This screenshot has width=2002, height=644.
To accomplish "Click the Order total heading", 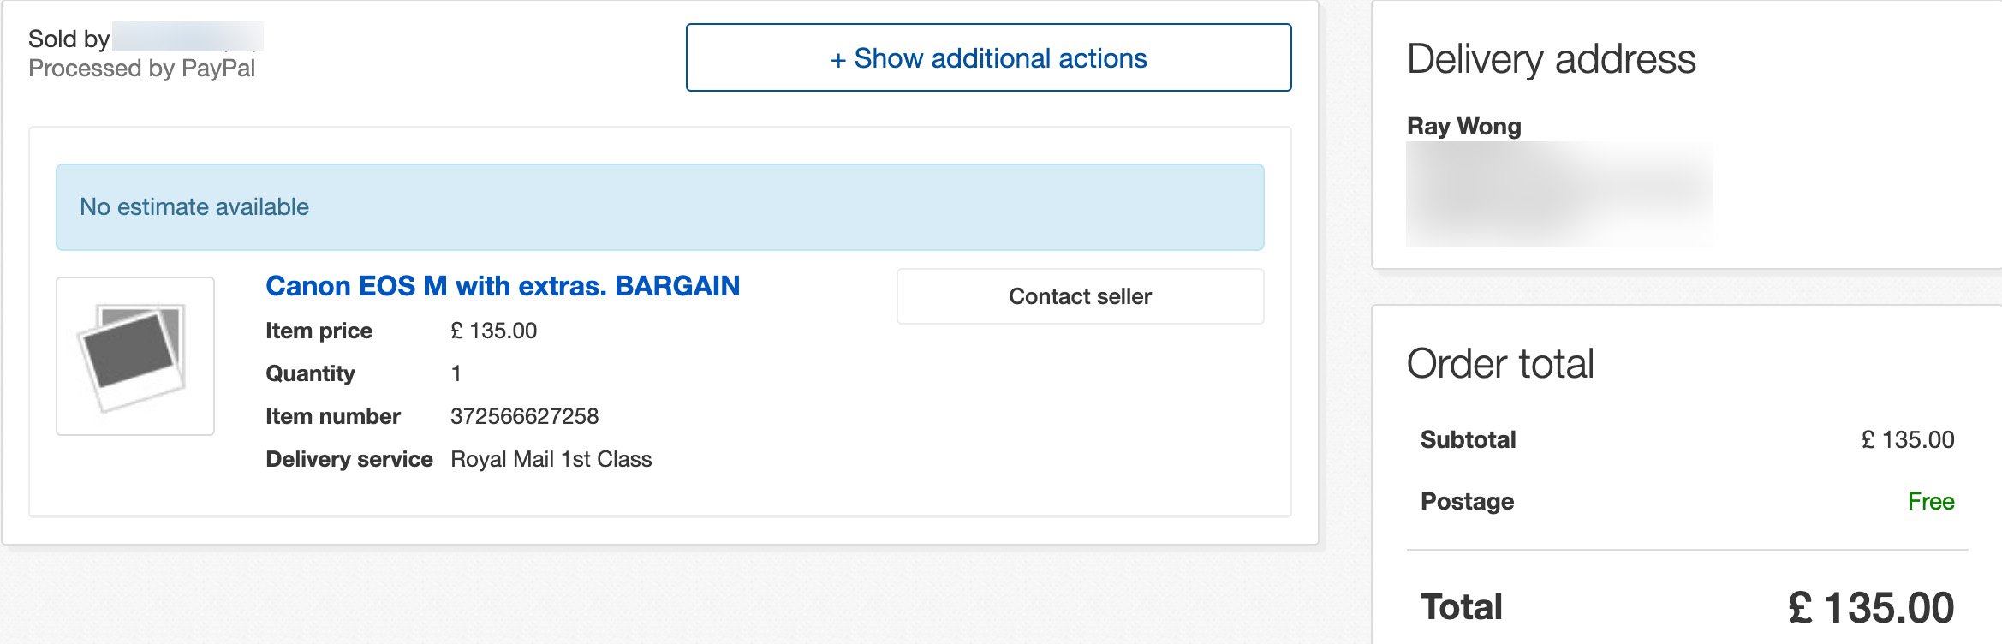I will point(1500,364).
